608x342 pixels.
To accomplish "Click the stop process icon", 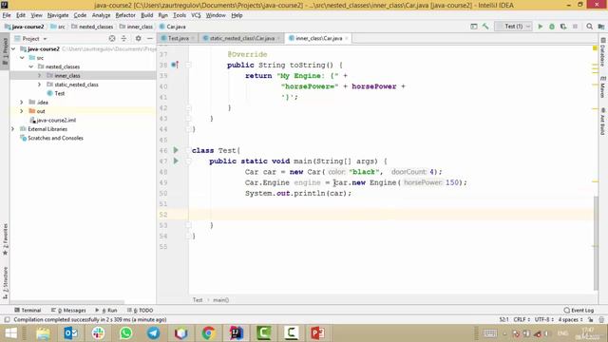I will [x=575, y=27].
